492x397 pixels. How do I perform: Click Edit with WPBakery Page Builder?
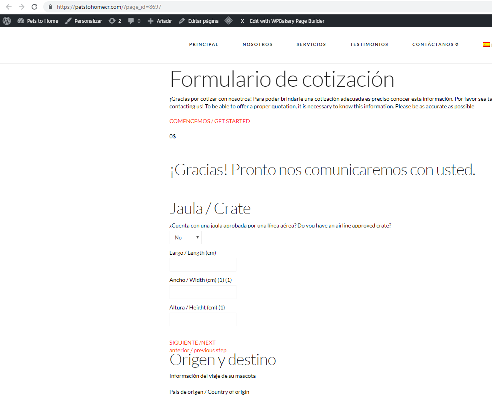pos(287,21)
